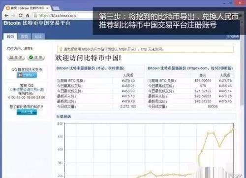Click the mtgox daily low $71.52122
Viewport: 246px width, 178px height.
click(x=203, y=91)
